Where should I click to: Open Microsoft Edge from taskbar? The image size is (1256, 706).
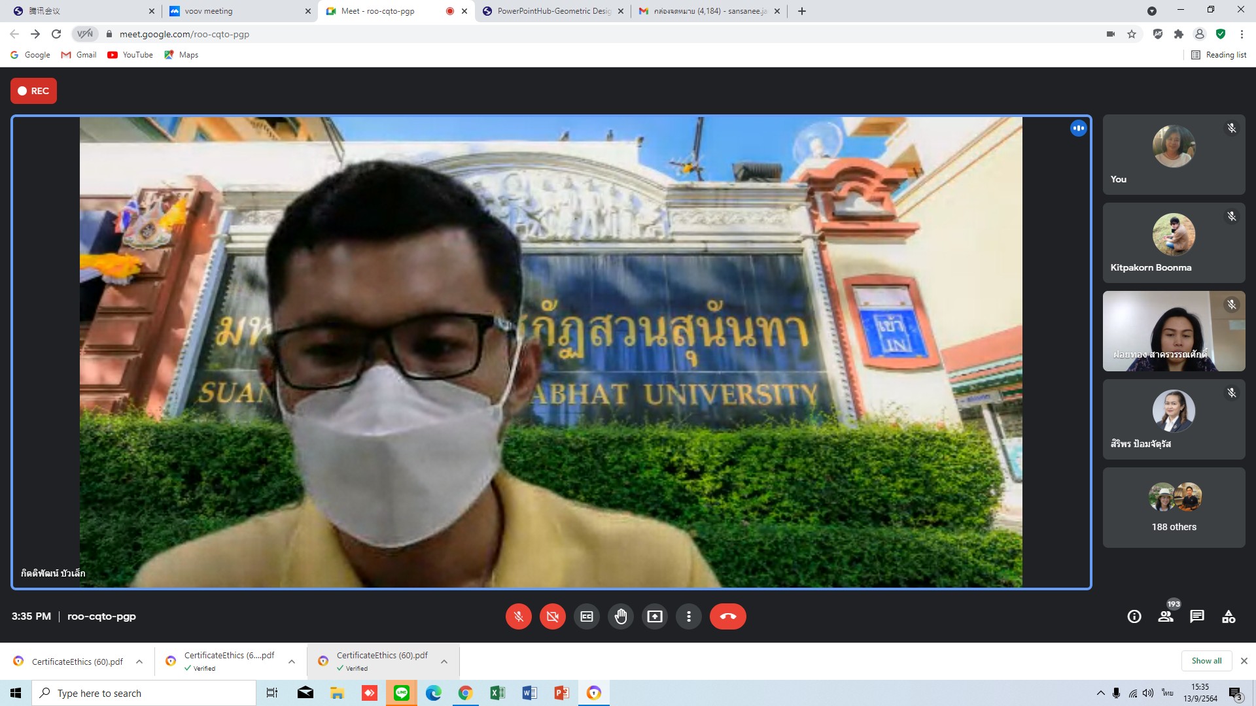coord(433,693)
